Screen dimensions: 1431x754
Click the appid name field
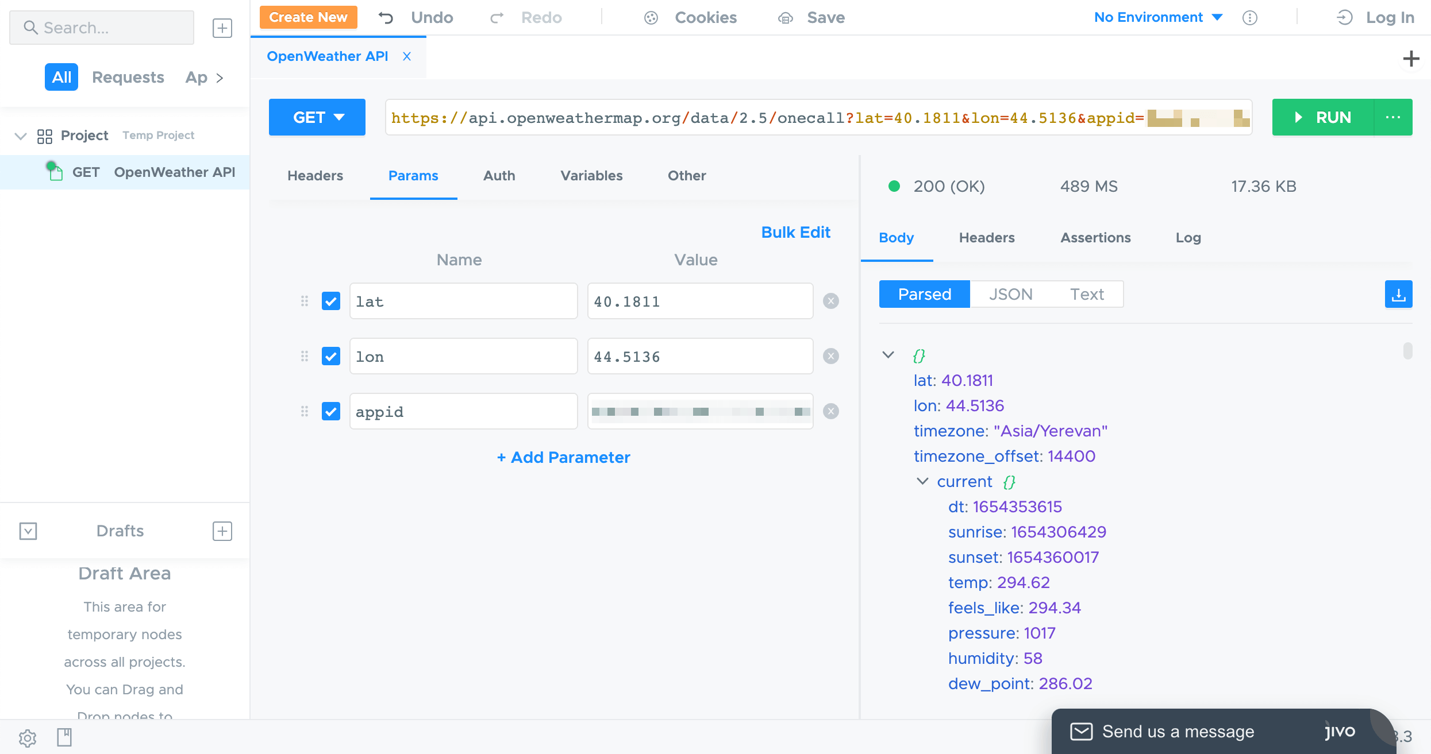click(x=463, y=411)
